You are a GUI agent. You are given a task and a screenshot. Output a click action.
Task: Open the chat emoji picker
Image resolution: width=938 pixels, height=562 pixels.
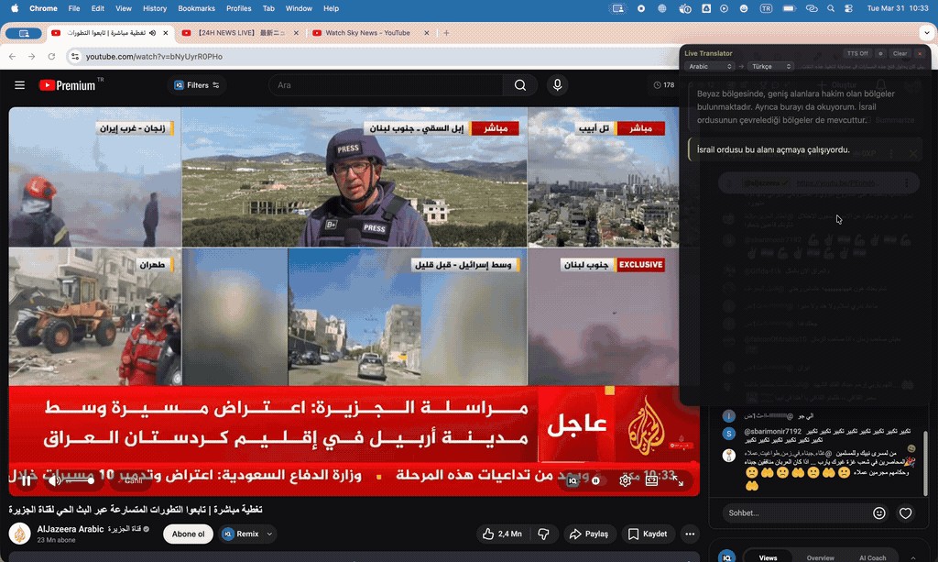tap(878, 512)
